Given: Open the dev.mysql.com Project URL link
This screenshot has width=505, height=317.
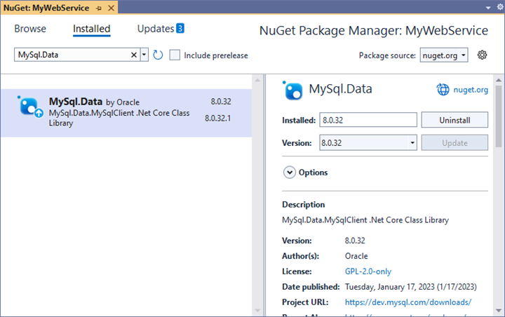Looking at the screenshot, I should pos(408,302).
